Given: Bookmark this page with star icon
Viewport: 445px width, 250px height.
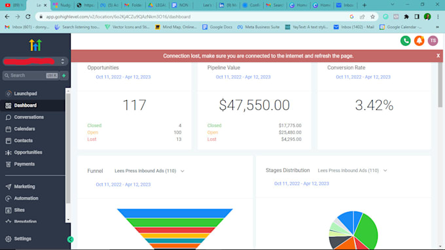Looking at the screenshot, I should (372, 17).
